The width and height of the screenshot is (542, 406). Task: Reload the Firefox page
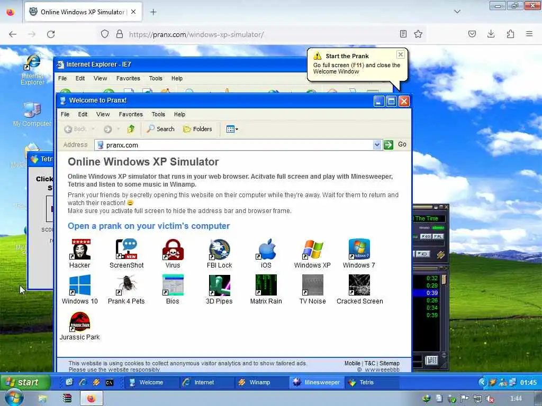tap(51, 34)
